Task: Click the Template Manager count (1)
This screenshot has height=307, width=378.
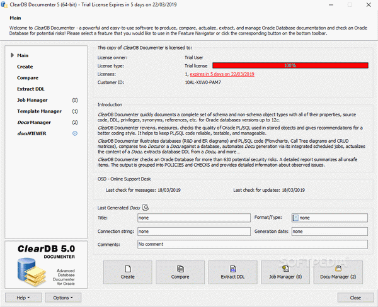Action: [x=75, y=111]
